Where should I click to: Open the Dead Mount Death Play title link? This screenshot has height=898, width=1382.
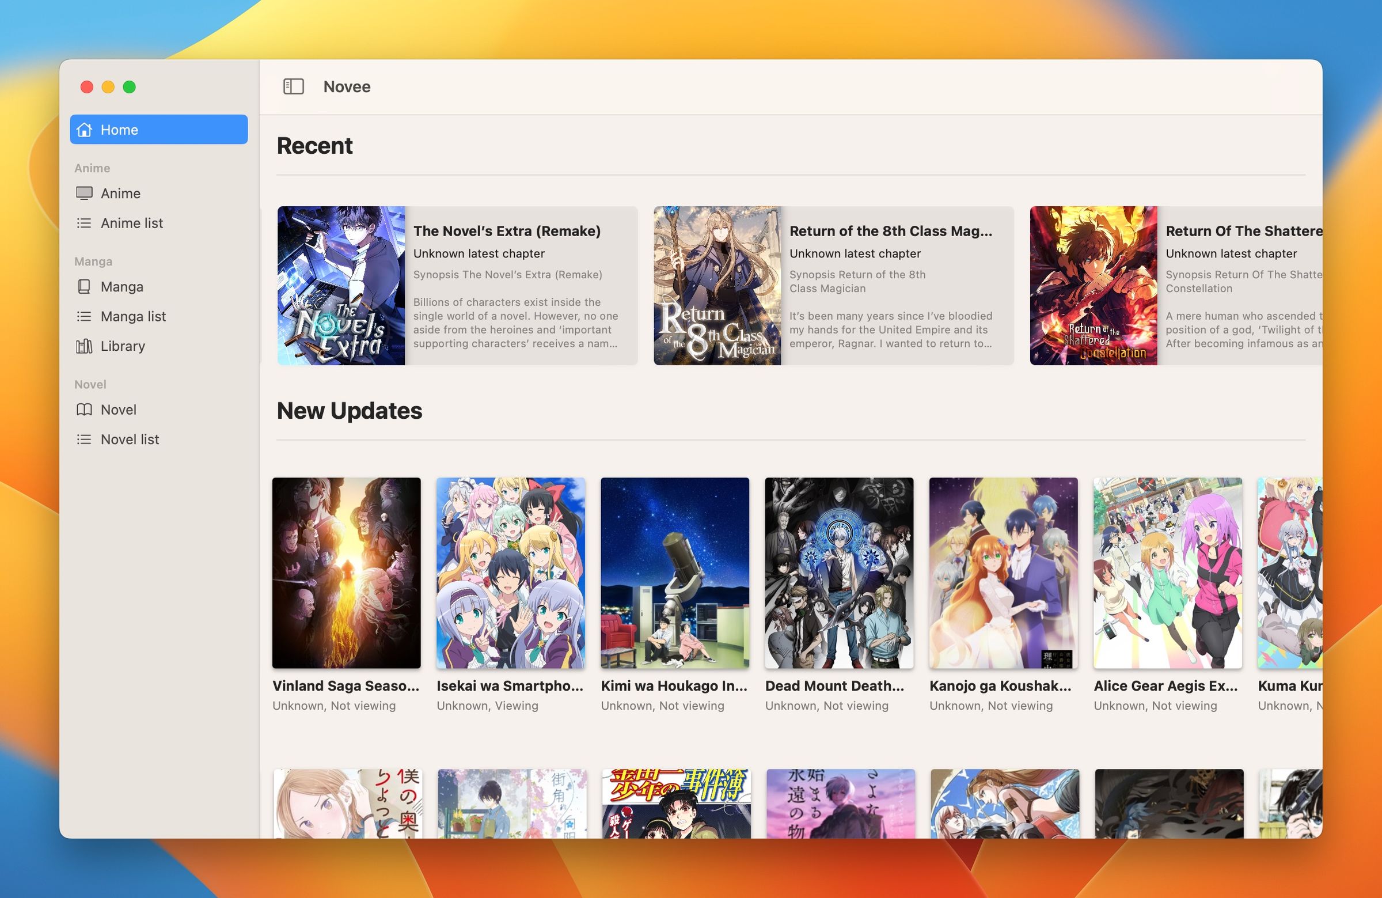click(834, 686)
